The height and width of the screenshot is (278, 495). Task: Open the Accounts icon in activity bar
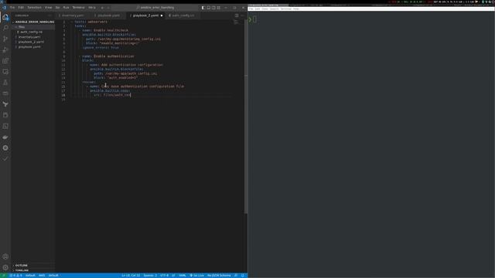pos(5,256)
